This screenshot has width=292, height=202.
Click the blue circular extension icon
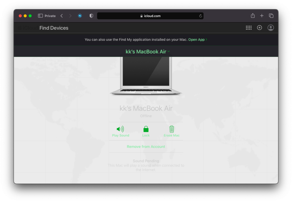tap(80, 16)
